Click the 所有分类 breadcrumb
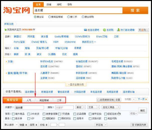152x130 pixels. click(9, 24)
